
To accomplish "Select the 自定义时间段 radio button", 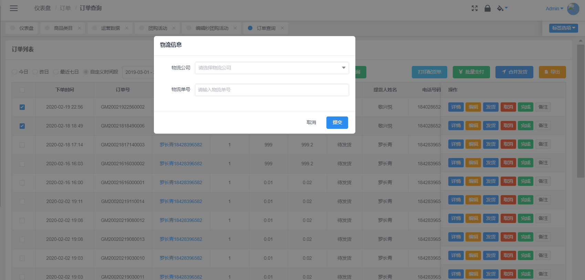I will point(86,72).
